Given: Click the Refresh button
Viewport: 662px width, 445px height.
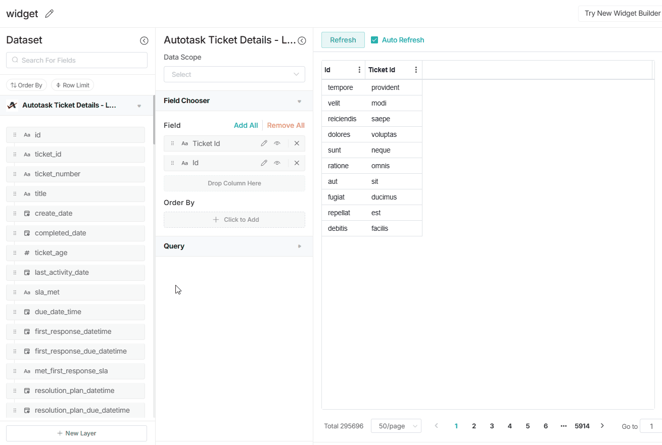Looking at the screenshot, I should click(x=343, y=40).
